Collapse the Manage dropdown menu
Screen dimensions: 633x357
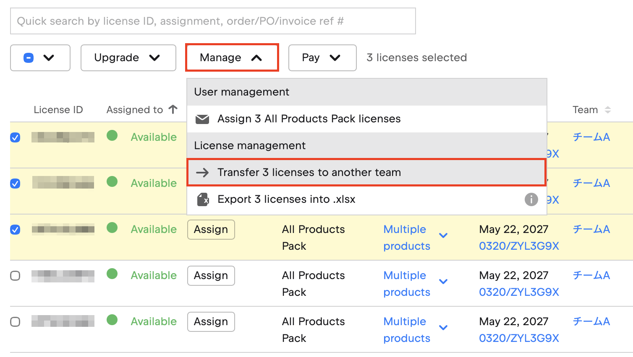(x=232, y=58)
